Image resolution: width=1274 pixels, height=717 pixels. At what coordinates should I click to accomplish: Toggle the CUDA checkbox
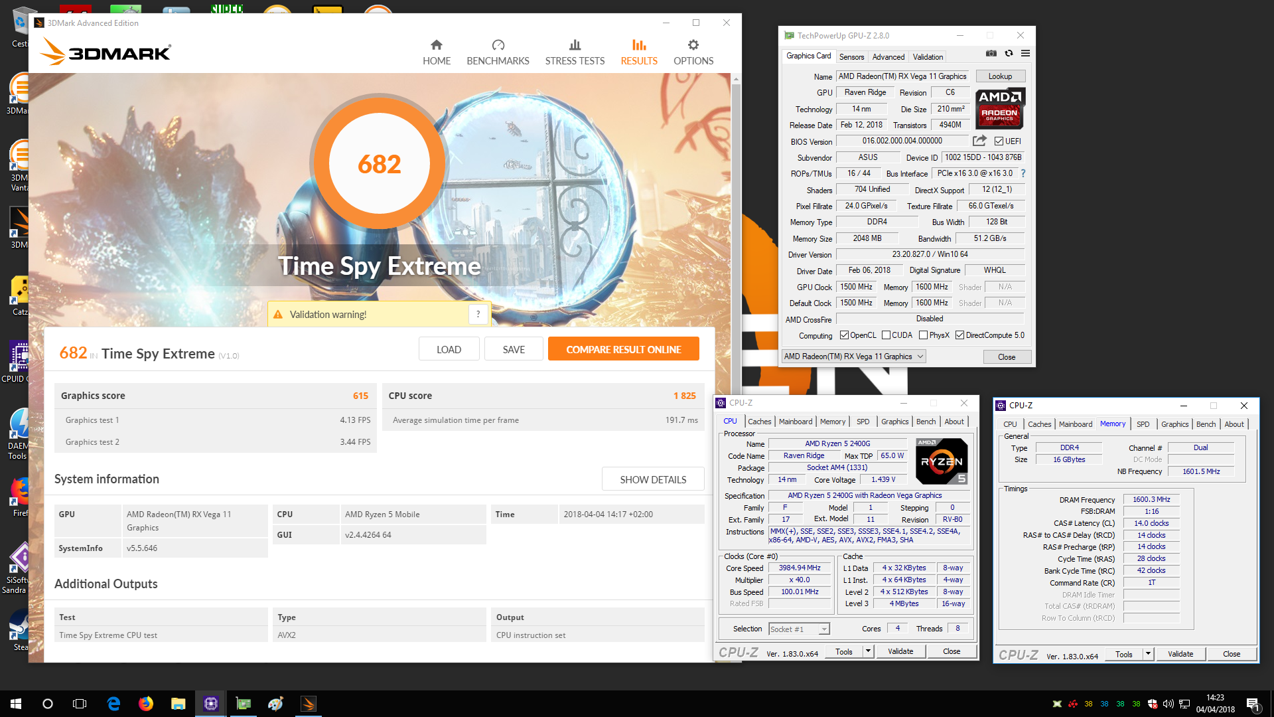[886, 335]
